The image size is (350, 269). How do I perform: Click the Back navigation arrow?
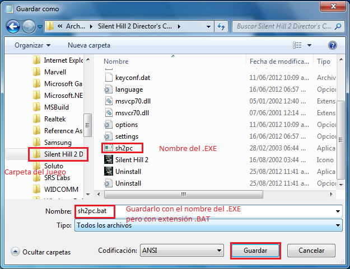pos(13,26)
